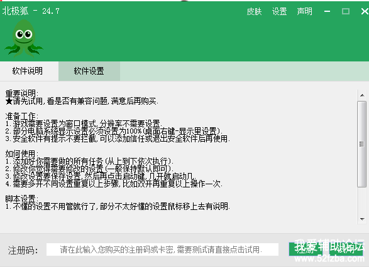Click the scrollbar track below the thumb
Screen dimensions: 369x267
[362, 201]
